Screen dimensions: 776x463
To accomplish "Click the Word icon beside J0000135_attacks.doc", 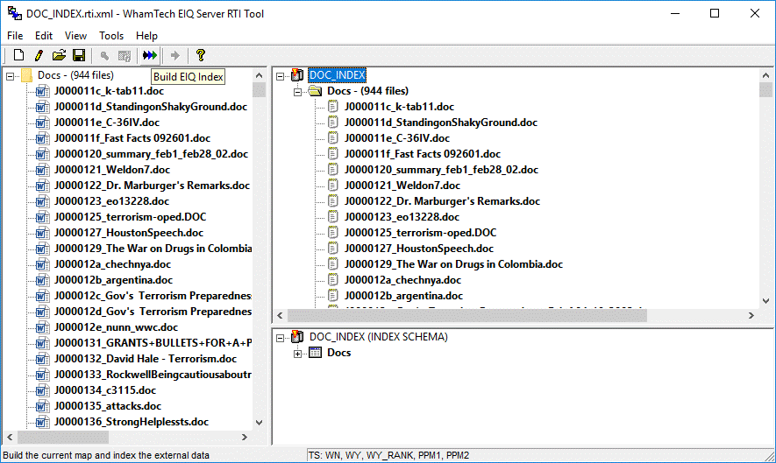I will pos(43,406).
